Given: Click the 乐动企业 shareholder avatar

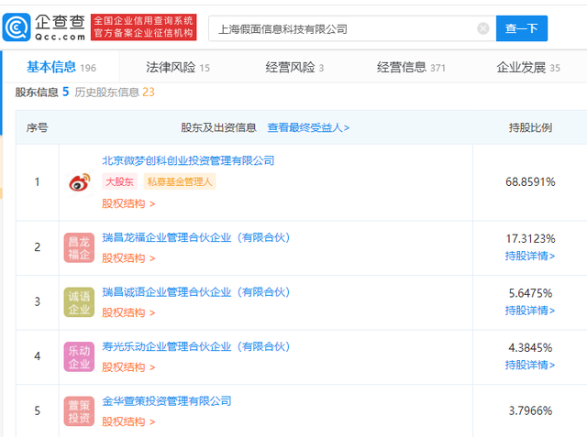Looking at the screenshot, I should point(79,356).
